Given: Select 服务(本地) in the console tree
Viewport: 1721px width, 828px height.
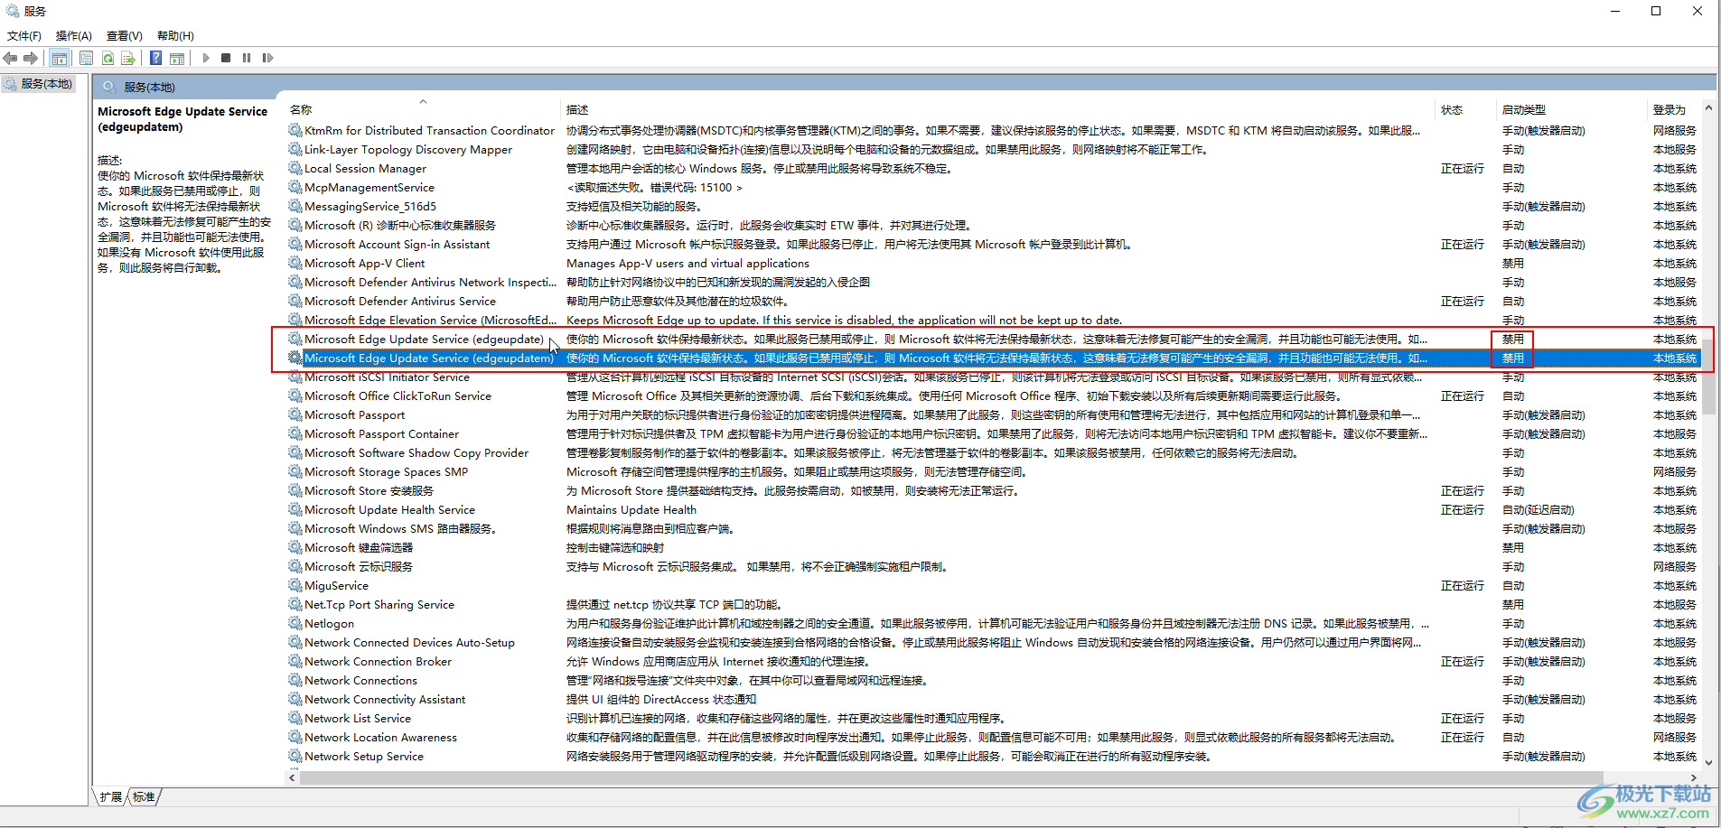Looking at the screenshot, I should click(x=46, y=84).
